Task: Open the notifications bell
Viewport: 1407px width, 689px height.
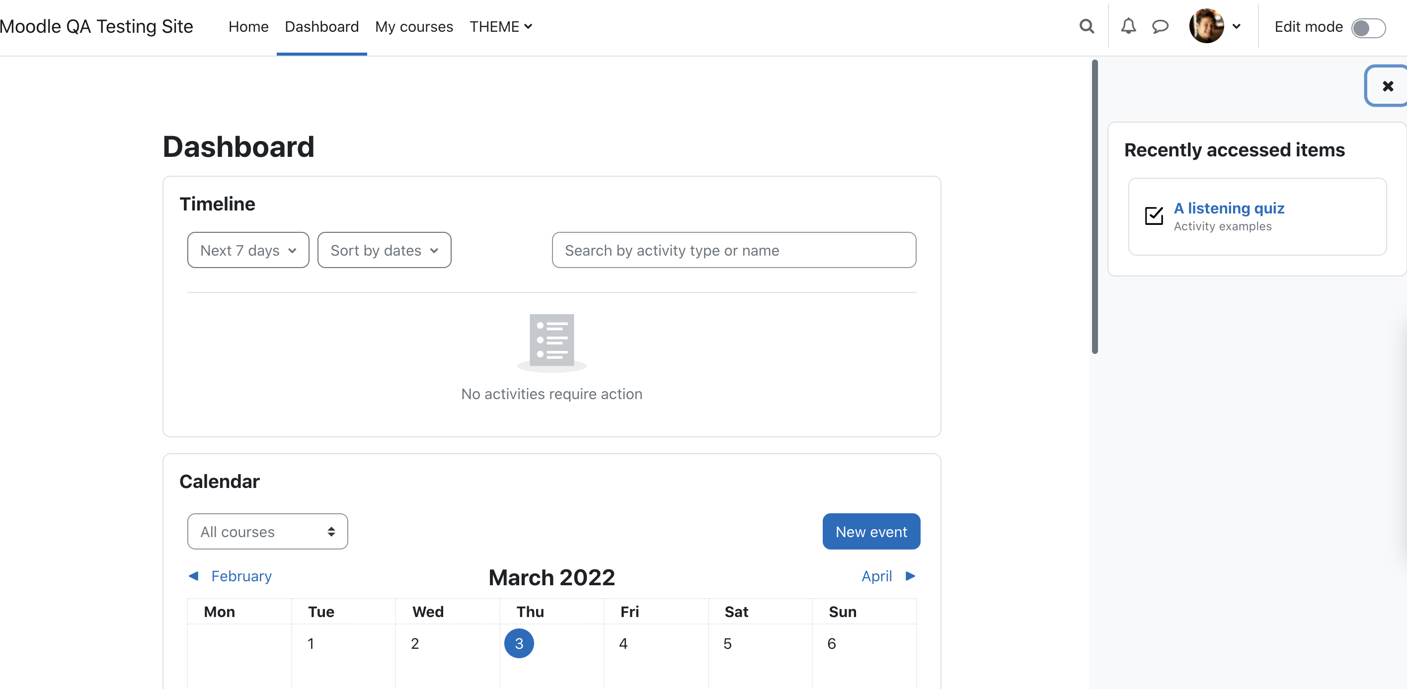Action: point(1128,26)
